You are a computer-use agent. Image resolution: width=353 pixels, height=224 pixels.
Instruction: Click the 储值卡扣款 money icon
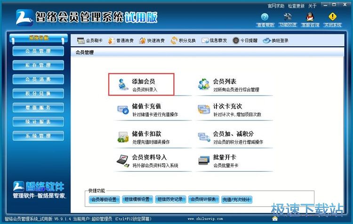pos(123,137)
